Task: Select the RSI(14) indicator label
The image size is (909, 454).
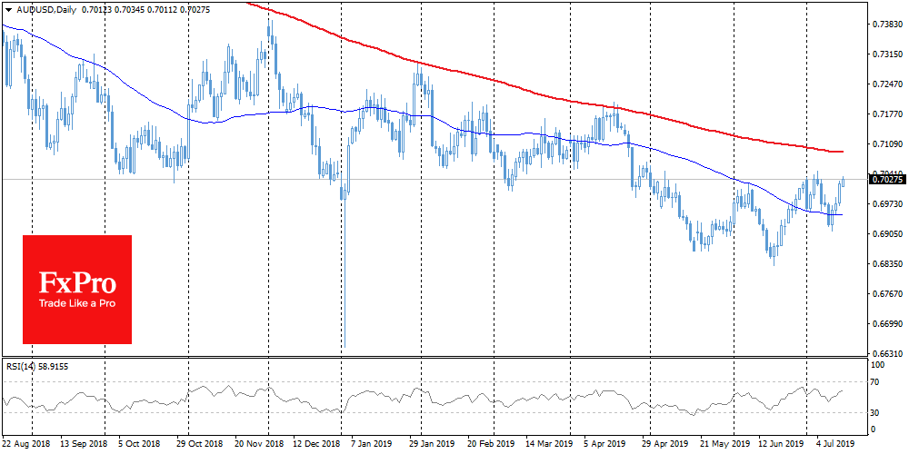Action: pos(29,366)
